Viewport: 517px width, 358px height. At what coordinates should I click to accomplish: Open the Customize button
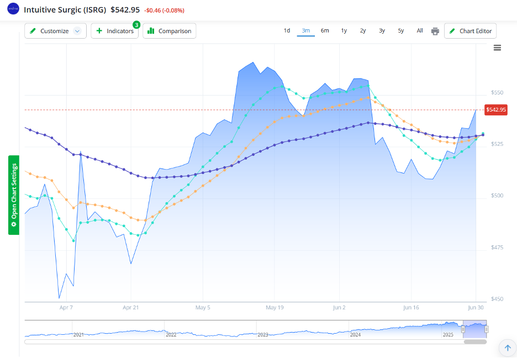point(55,30)
